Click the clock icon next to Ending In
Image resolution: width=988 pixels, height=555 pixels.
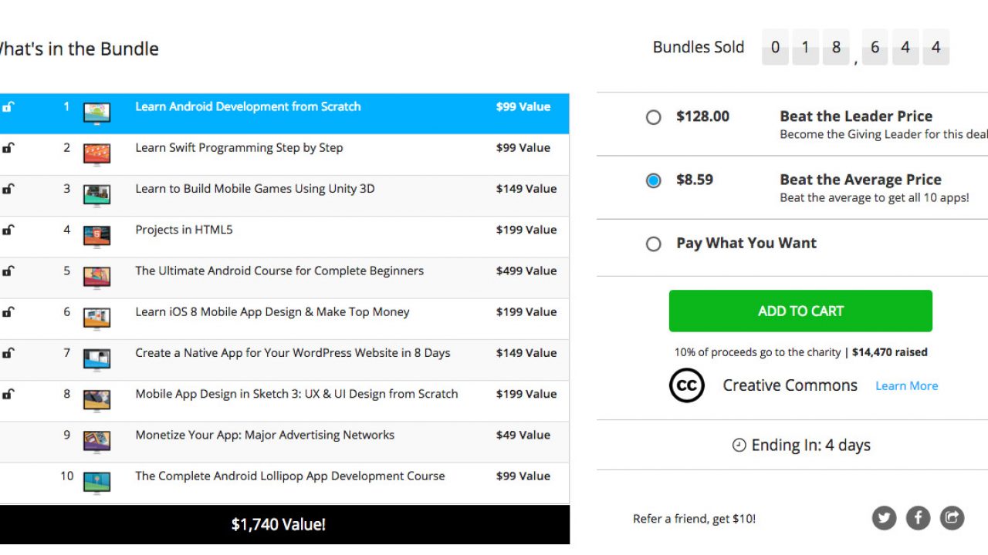739,446
